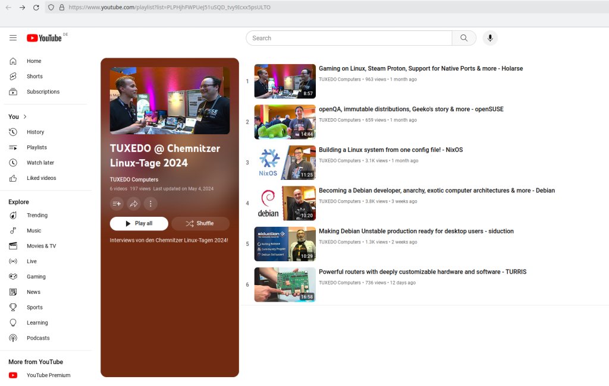Screen dimensions: 609x386
Task: Open TUXEDO Computers channel under playlist title
Action: (134, 179)
